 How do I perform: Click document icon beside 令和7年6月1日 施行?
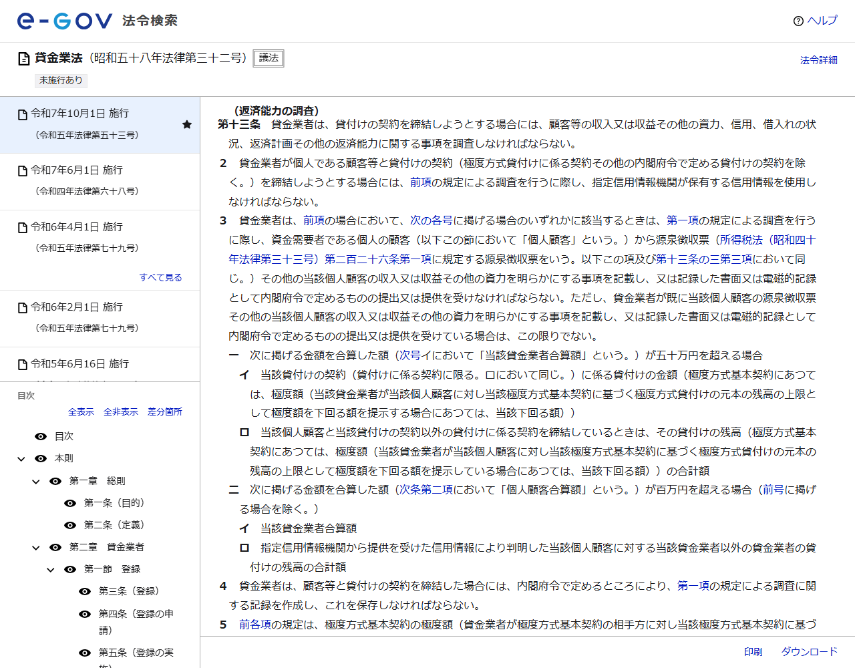tap(23, 171)
